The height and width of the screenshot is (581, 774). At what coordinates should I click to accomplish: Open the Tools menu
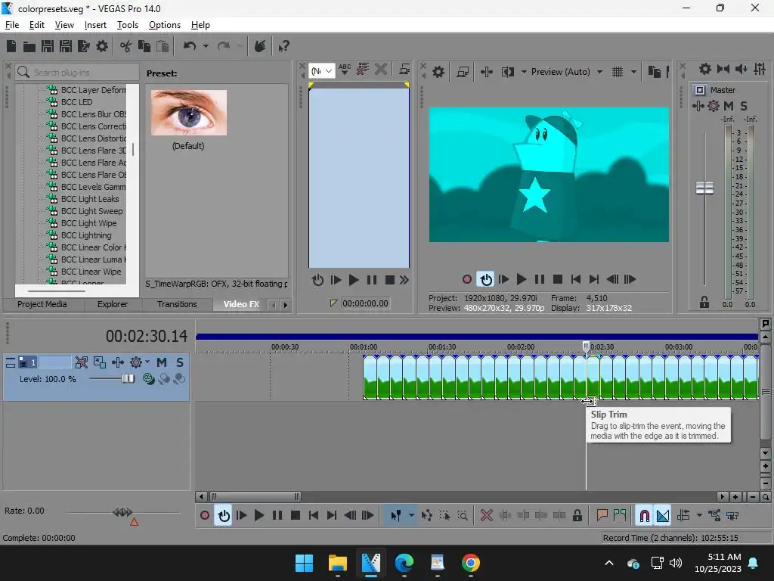pyautogui.click(x=127, y=25)
